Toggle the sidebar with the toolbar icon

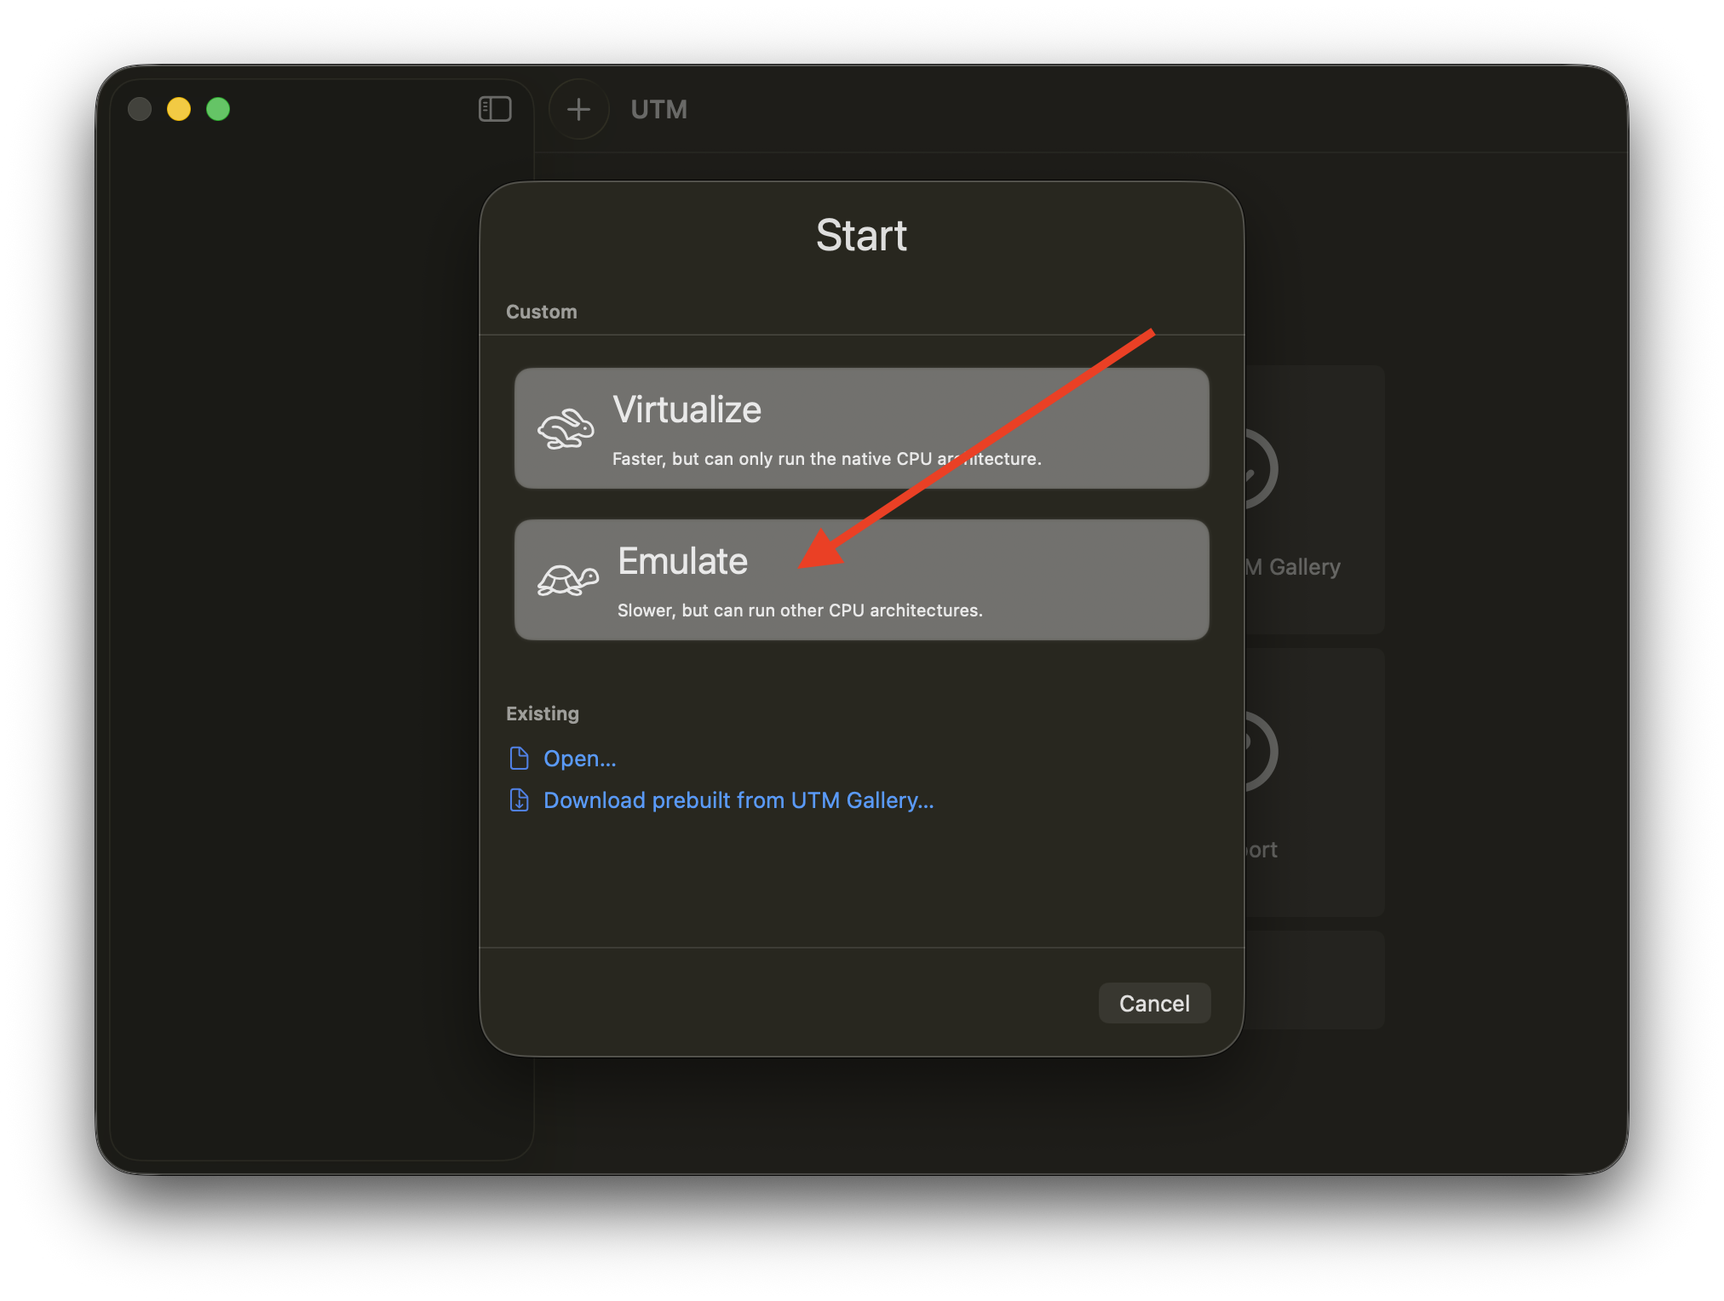(x=495, y=109)
